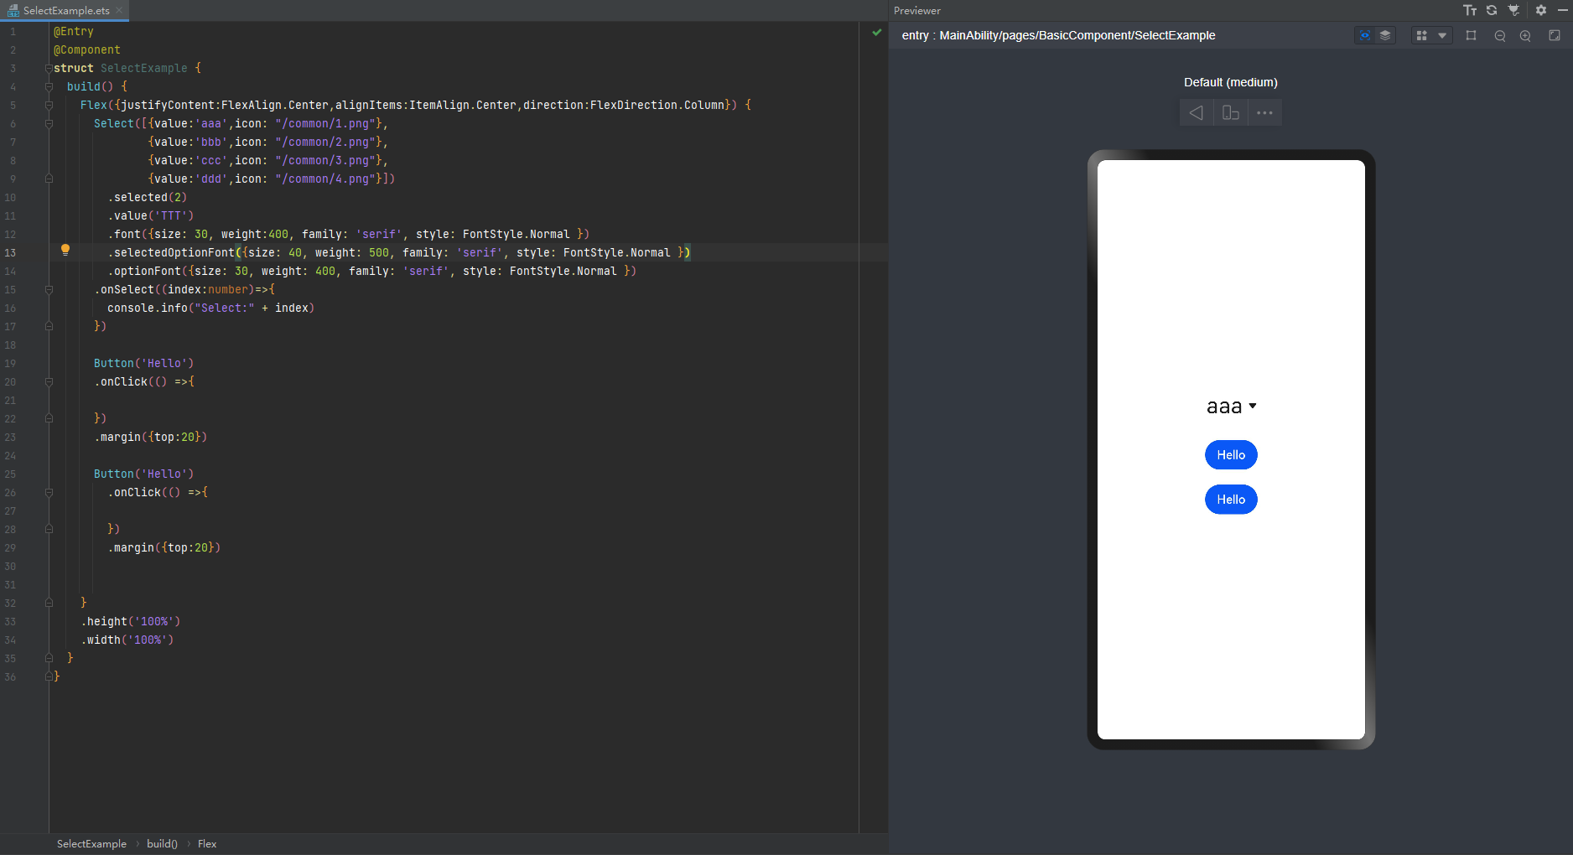Image resolution: width=1573 pixels, height=855 pixels.
Task: Zoom in the Previewer
Action: tap(1525, 35)
